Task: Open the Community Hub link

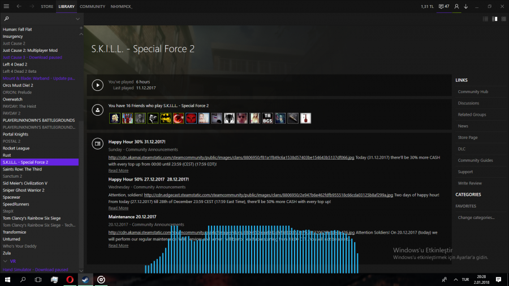Action: coord(473,91)
